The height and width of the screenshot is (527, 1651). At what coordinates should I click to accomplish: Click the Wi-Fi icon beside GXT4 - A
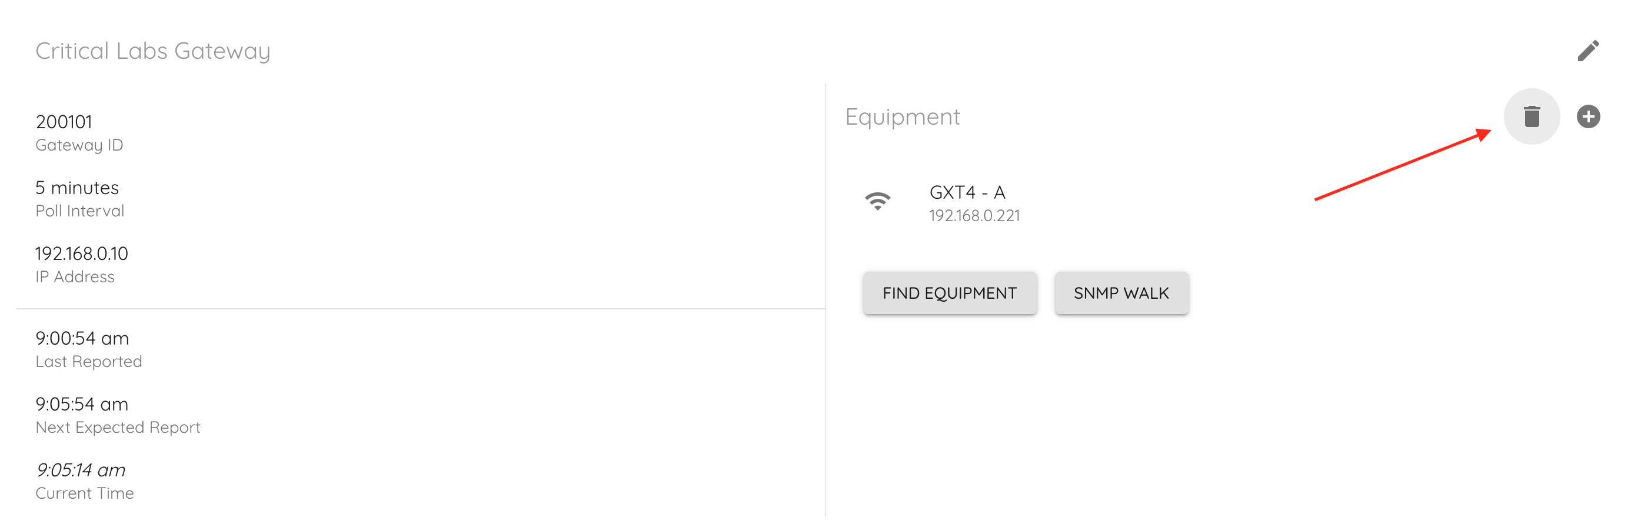[877, 202]
